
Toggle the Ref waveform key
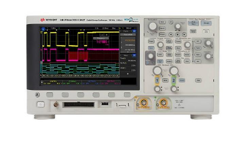click(x=198, y=61)
